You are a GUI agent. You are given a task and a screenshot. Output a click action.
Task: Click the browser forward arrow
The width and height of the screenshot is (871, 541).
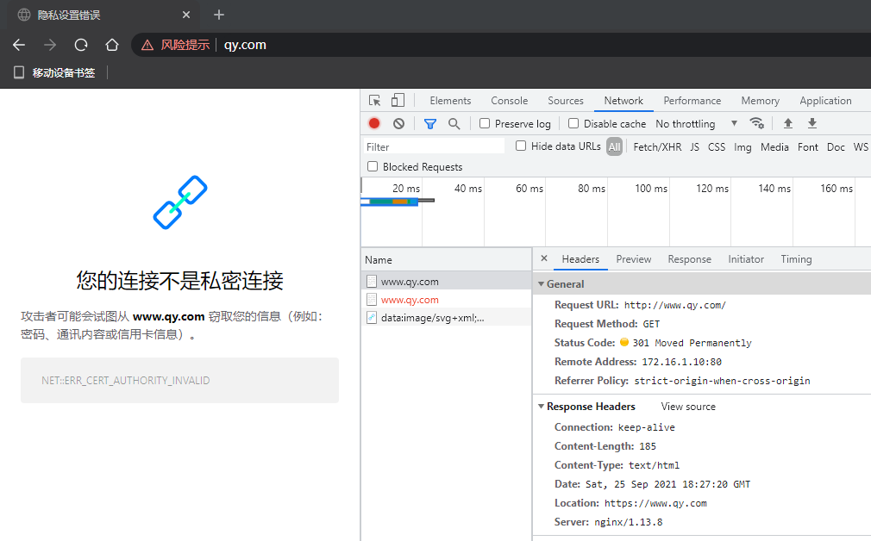tap(50, 45)
